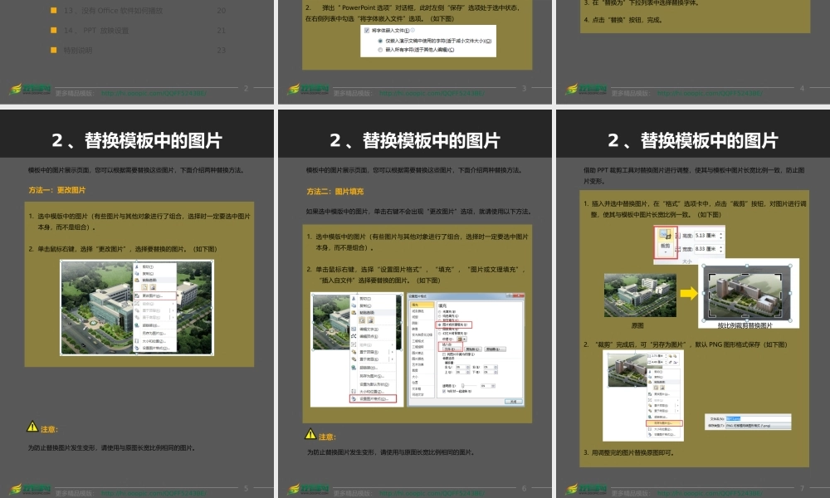
Task: Select the 填充 tab in the dialog sidebar
Action: point(422,305)
